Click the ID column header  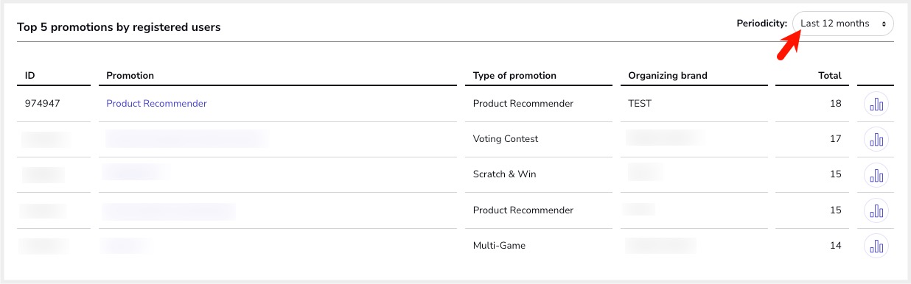coord(30,75)
